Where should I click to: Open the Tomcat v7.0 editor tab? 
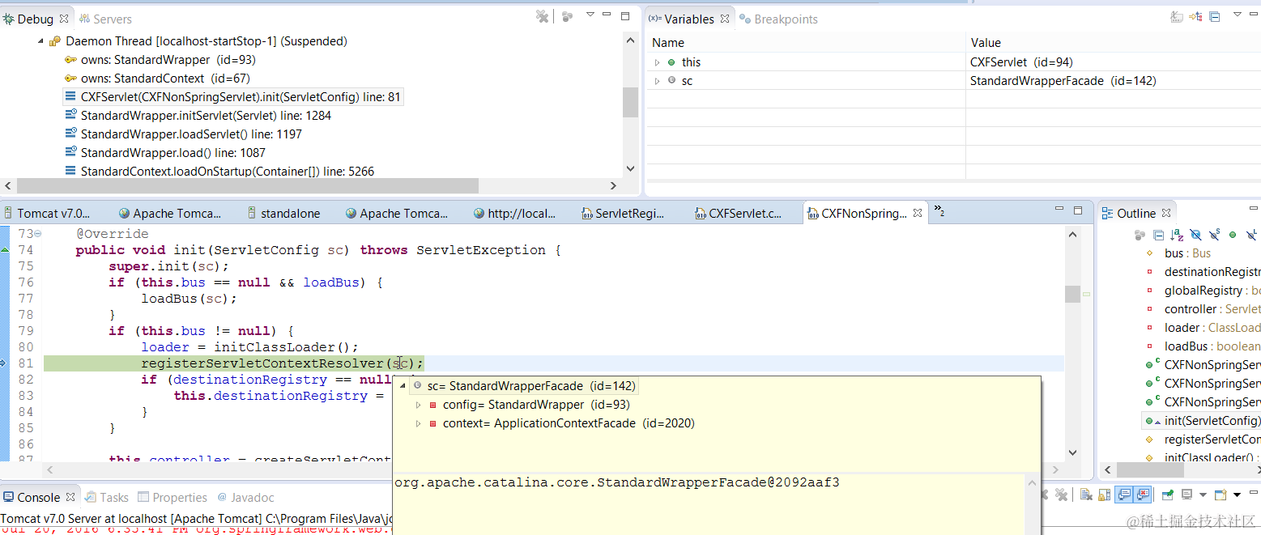(47, 214)
